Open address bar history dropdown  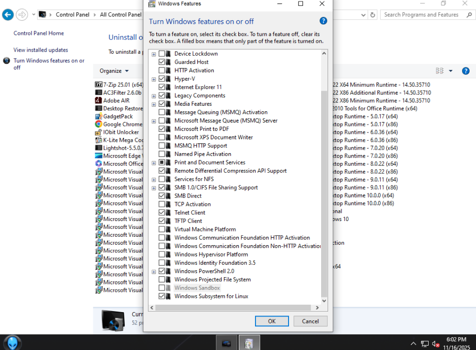(363, 15)
